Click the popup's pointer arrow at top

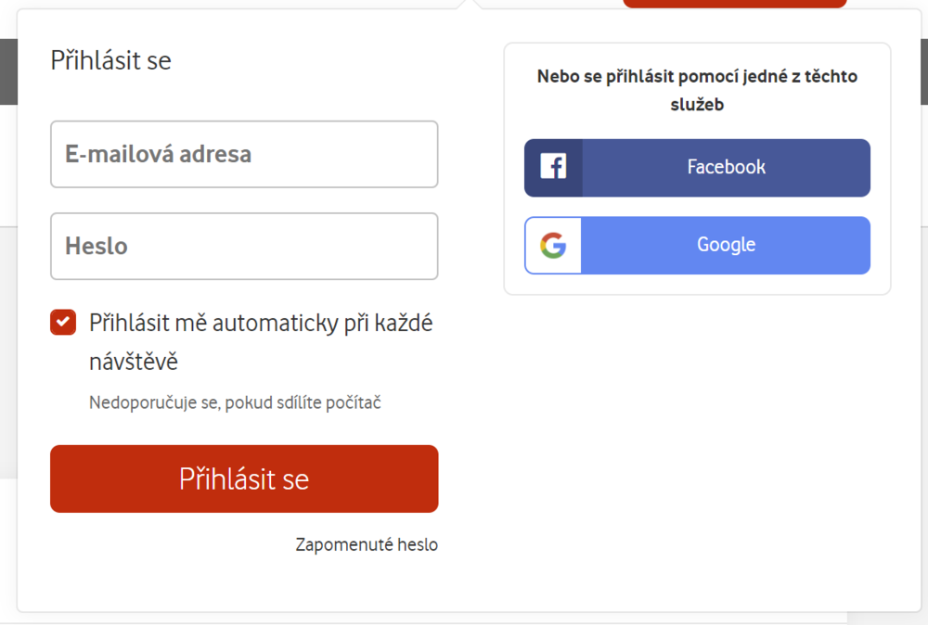click(466, 4)
